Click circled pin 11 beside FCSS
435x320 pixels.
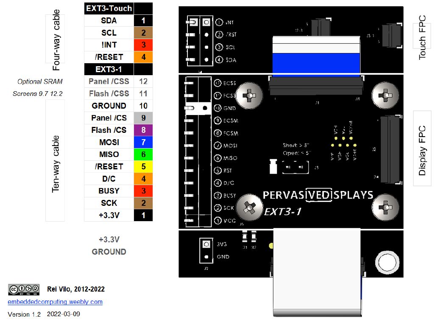coord(217,95)
